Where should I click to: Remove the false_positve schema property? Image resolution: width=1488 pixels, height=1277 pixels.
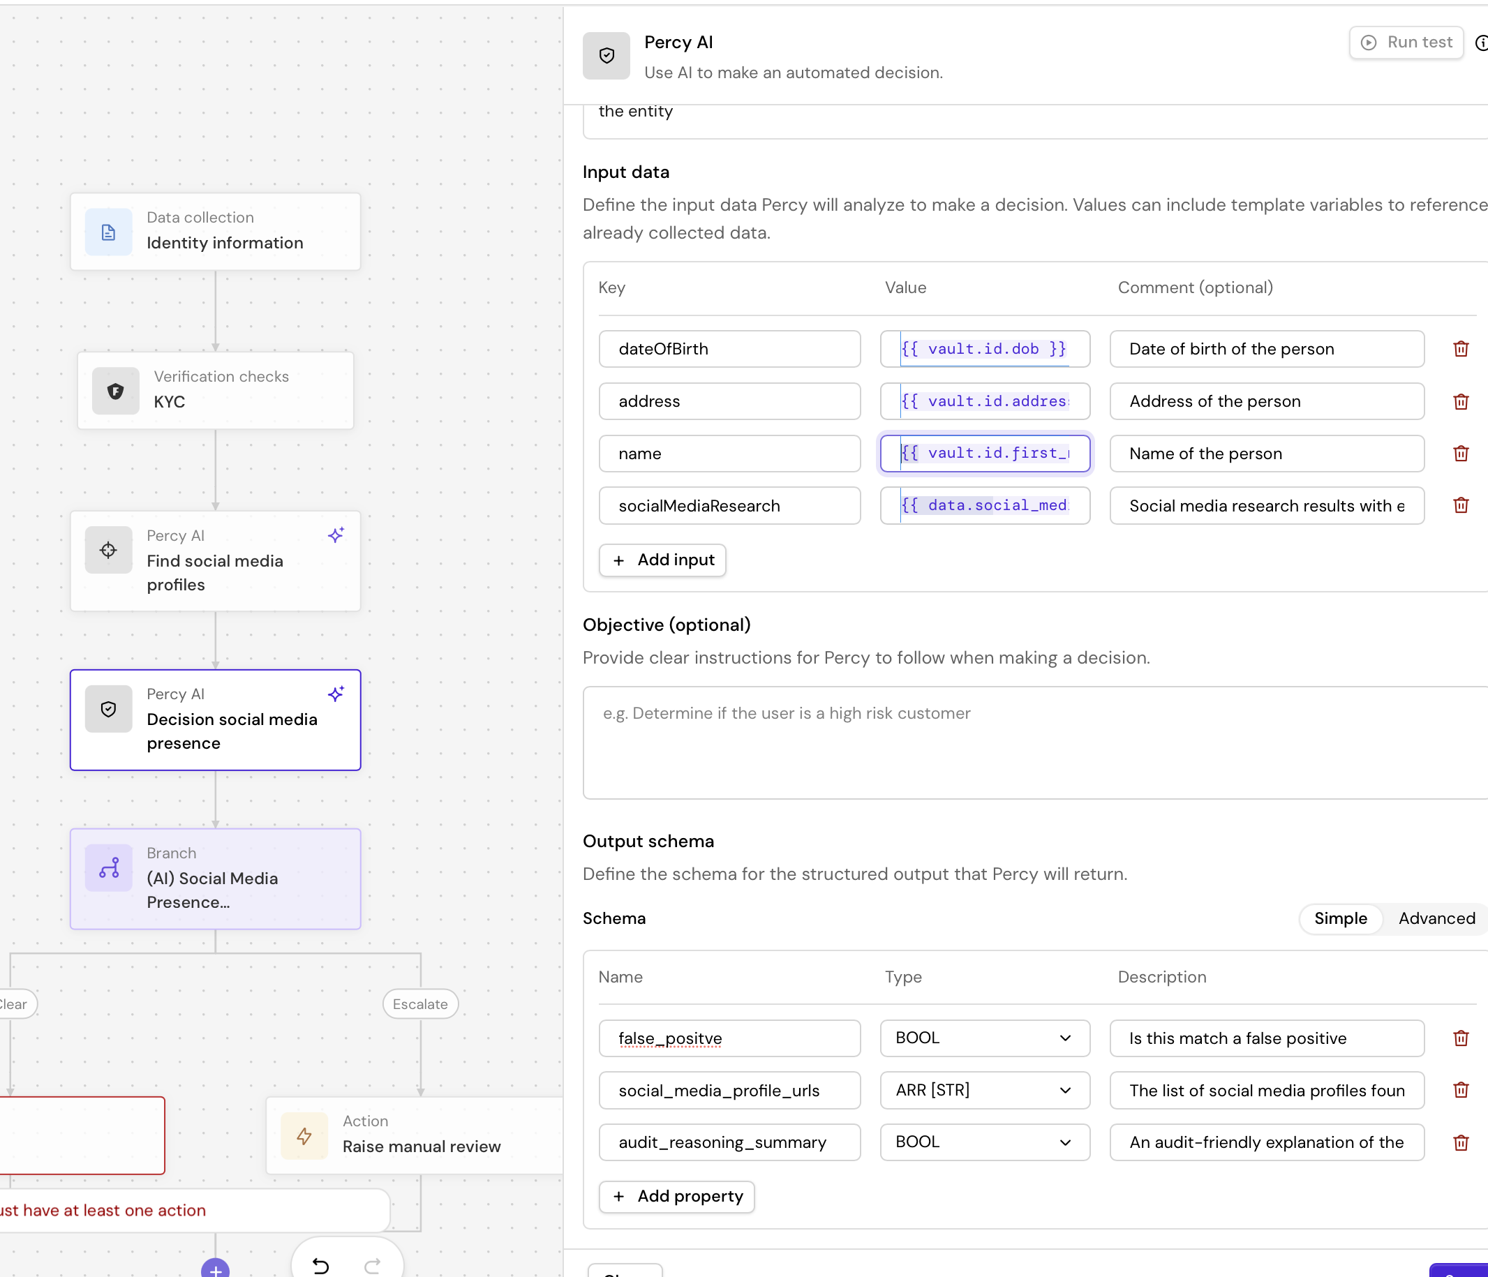tap(1460, 1038)
